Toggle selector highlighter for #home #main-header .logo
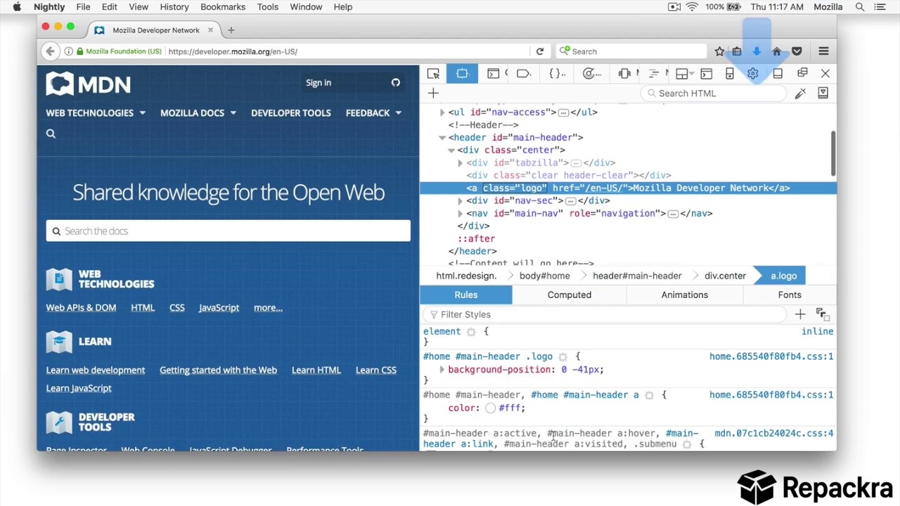The width and height of the screenshot is (900, 506). 562,357
